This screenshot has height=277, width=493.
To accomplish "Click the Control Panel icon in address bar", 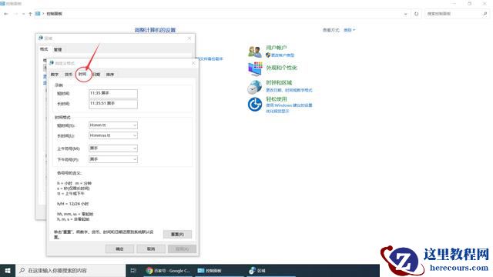I will (38, 14).
